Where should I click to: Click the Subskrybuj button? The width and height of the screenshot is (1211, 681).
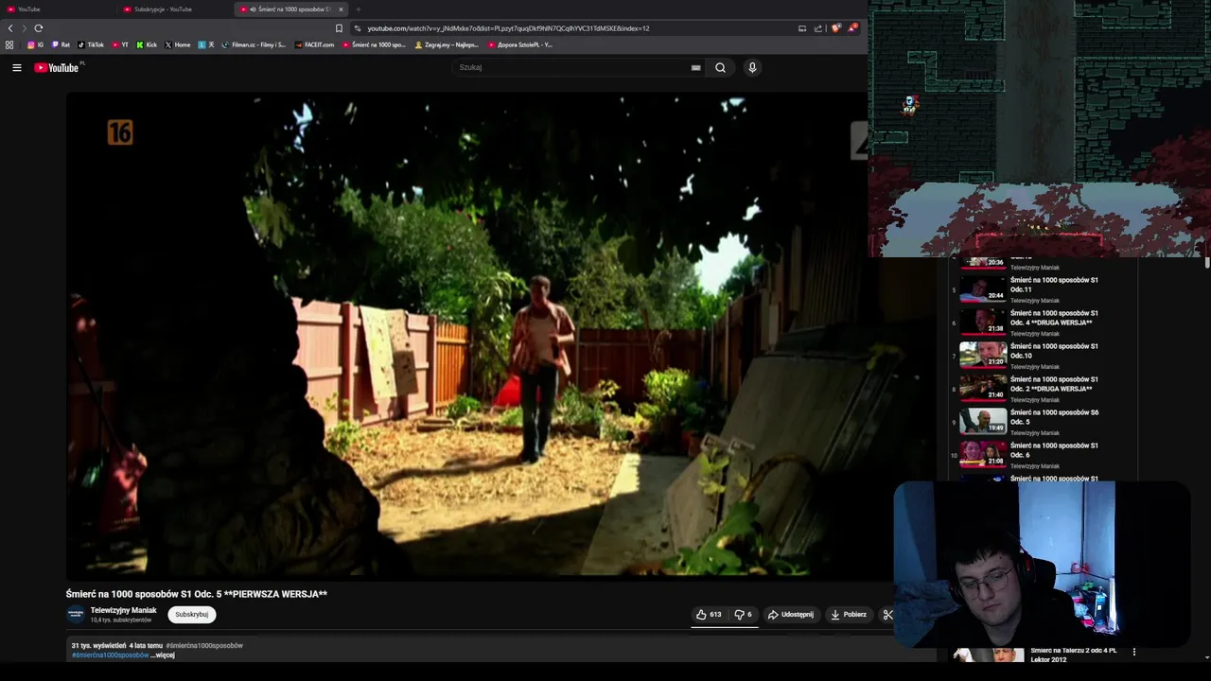(192, 614)
